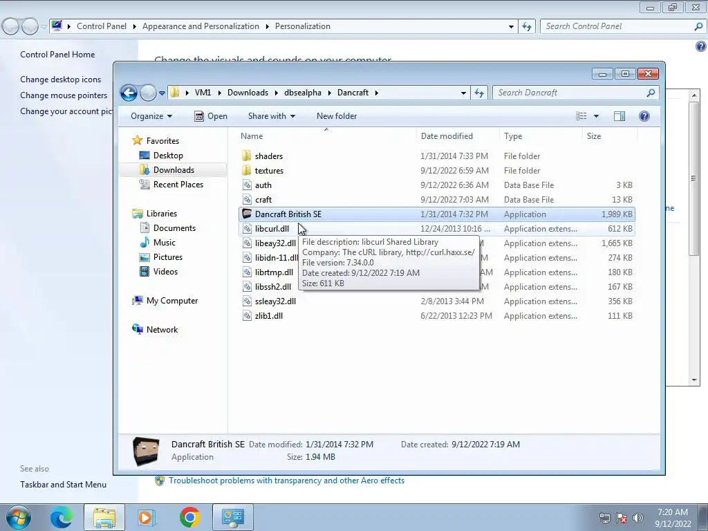708x531 pixels.
Task: Select the ssleay32.dll file
Action: (275, 301)
